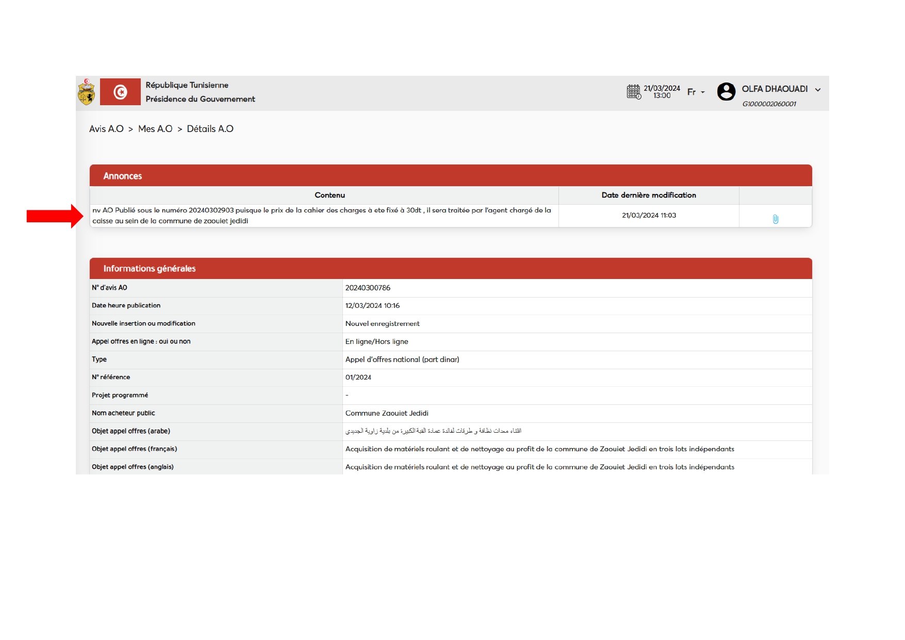Click the value Nouvel enregistrement
The image size is (905, 640).
click(x=382, y=324)
